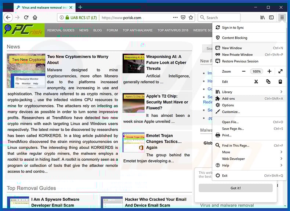Open the Library toolbar icon
The image size is (290, 211).
click(262, 18)
